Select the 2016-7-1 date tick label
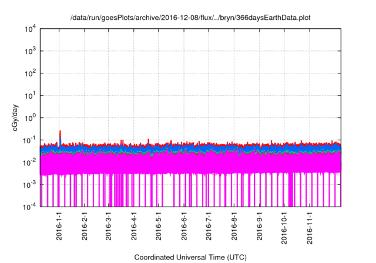 (x=208, y=226)
